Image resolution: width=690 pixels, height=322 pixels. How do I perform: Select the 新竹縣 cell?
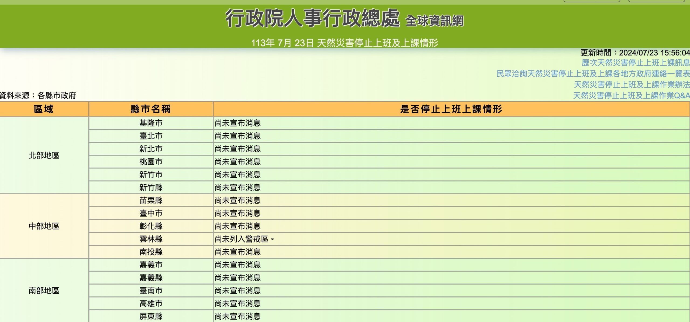[151, 187]
